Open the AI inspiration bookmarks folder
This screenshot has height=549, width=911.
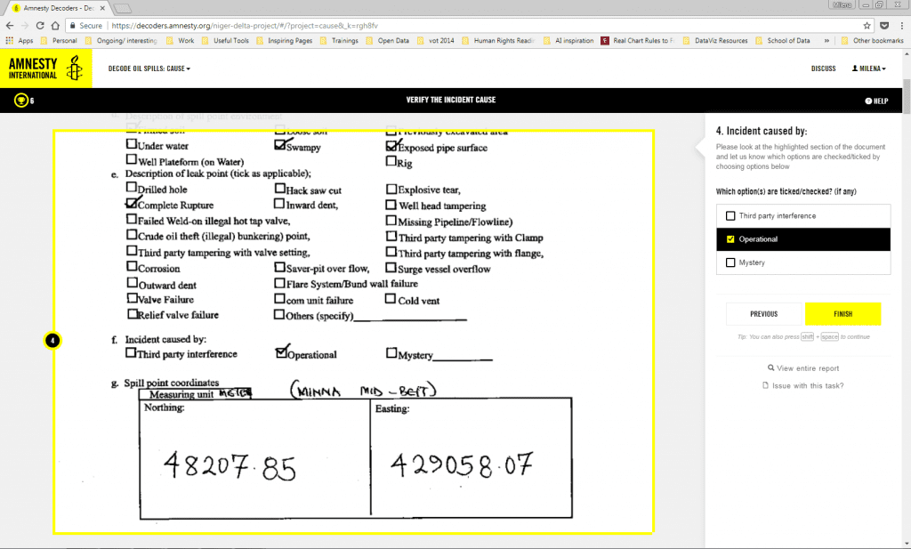568,41
